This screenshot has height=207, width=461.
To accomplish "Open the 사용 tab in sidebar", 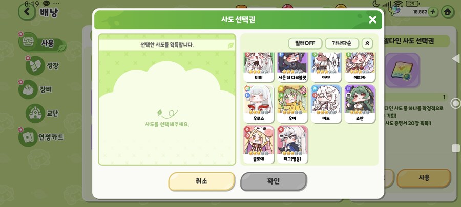I will point(42,43).
